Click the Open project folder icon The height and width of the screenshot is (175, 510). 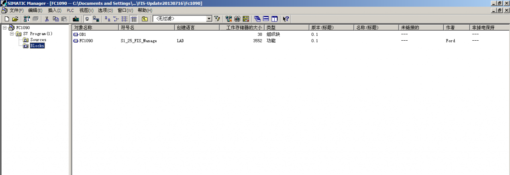coord(15,19)
